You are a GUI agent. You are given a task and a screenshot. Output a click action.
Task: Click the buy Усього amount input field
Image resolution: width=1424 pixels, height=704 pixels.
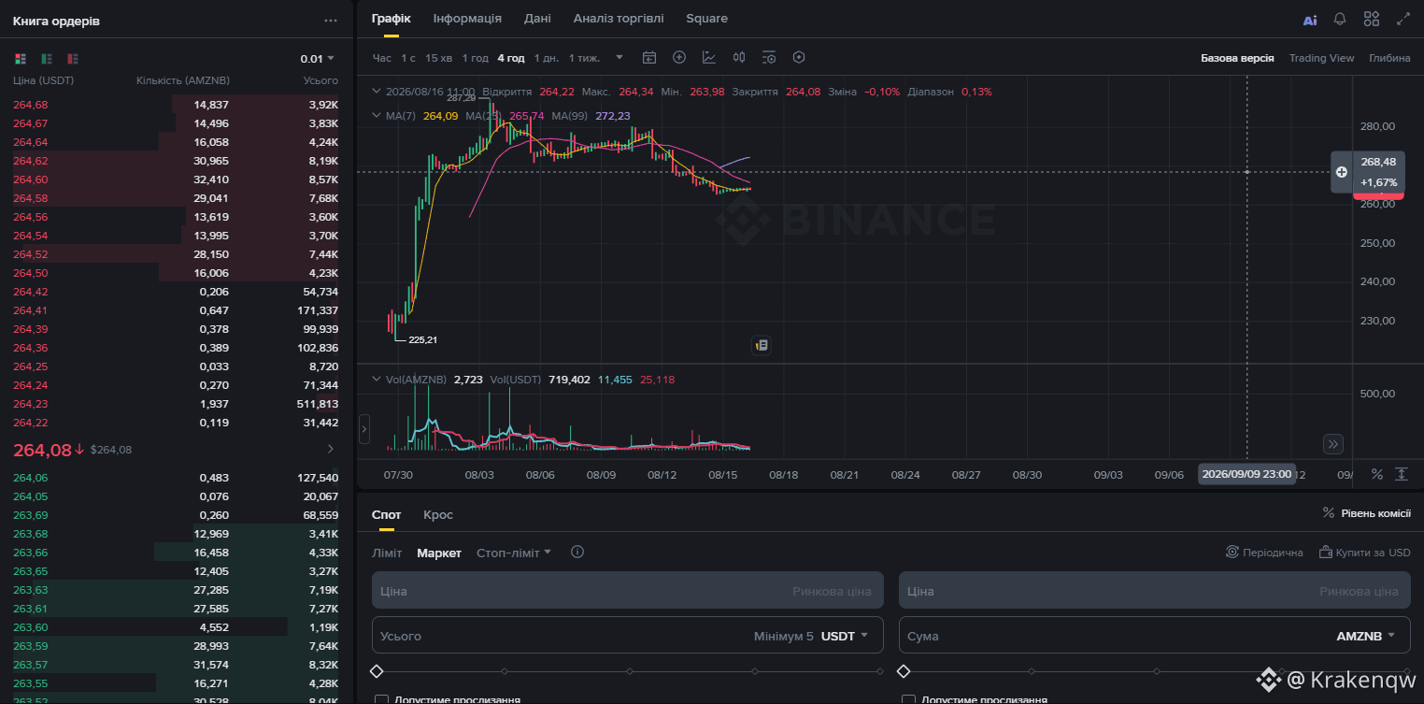(x=628, y=636)
